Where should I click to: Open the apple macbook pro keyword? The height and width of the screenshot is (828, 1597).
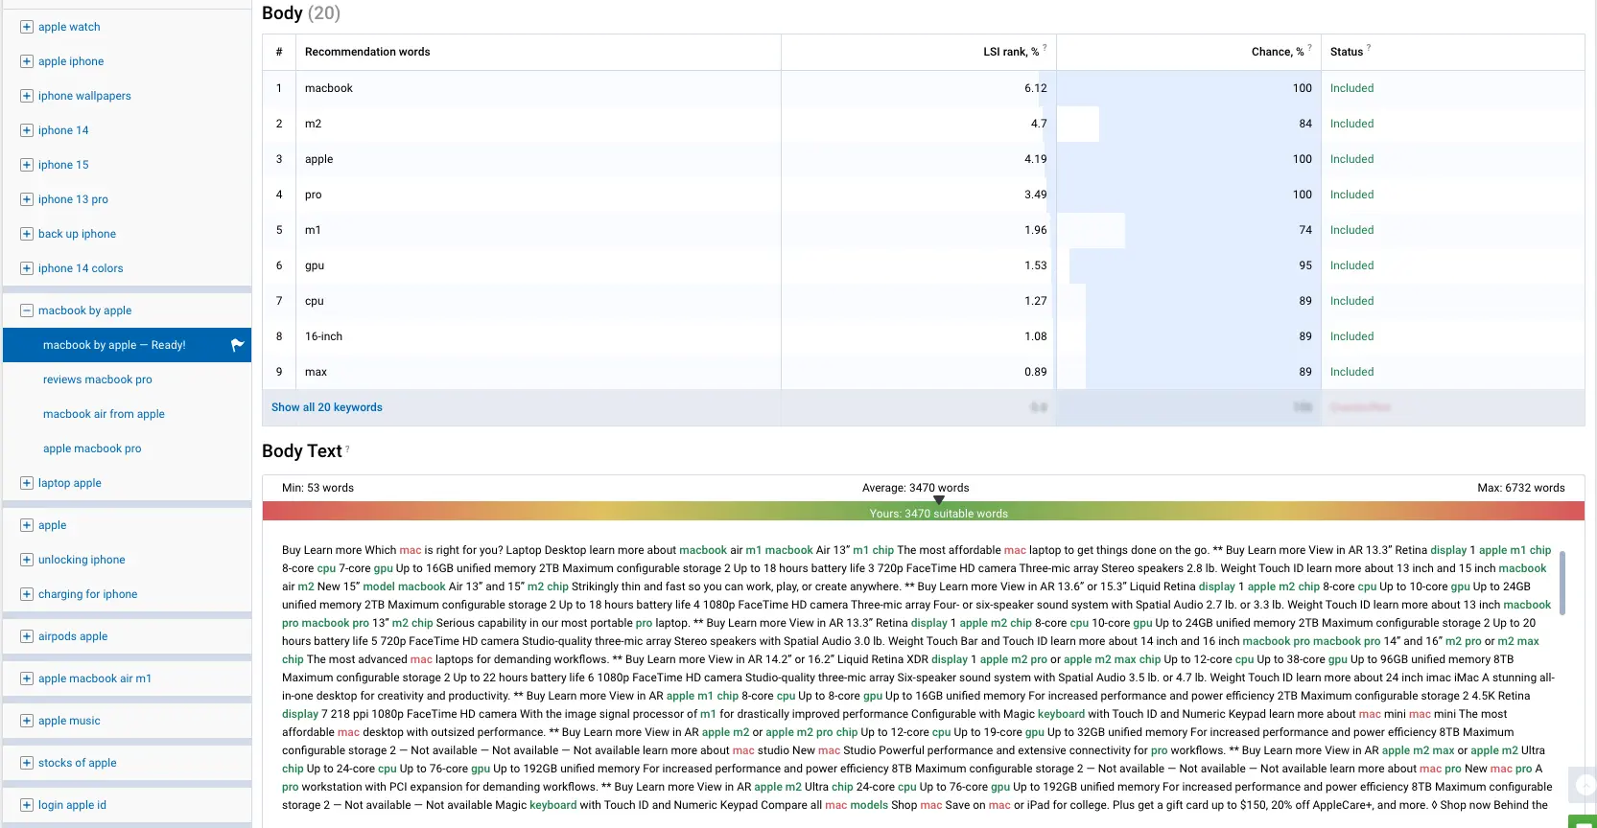(x=92, y=448)
